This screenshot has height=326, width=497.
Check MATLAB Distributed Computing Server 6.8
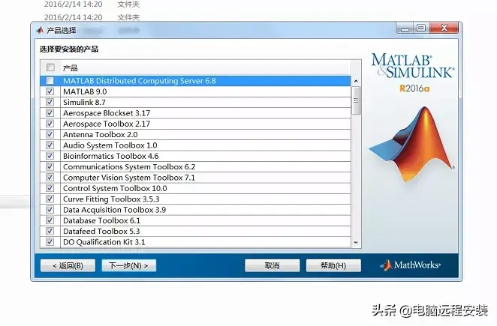click(x=50, y=81)
